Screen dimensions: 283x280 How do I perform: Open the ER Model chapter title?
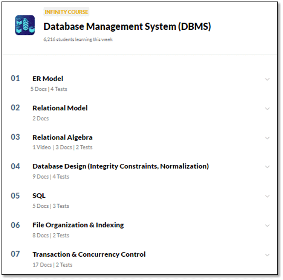click(48, 79)
